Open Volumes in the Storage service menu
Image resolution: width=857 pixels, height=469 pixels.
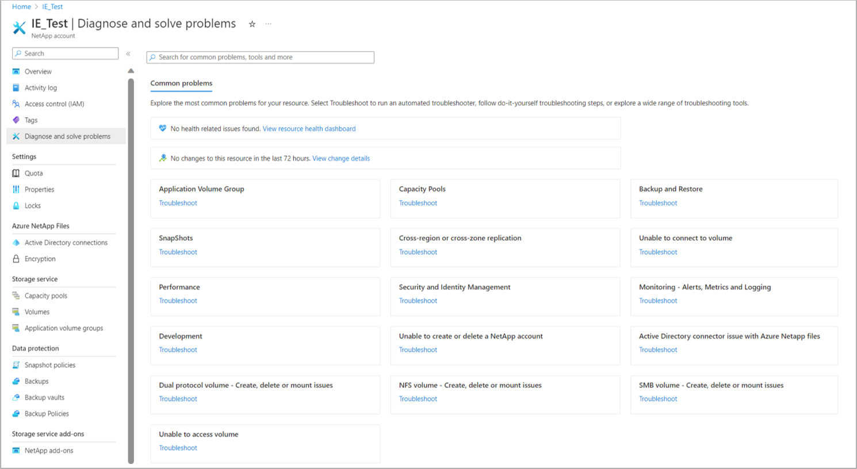tap(37, 312)
